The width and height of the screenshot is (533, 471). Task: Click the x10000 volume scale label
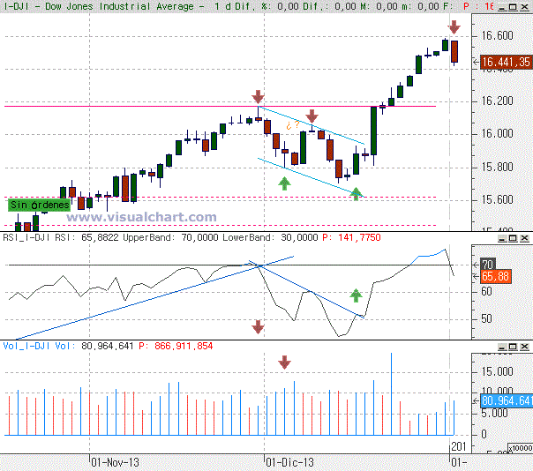tap(521, 448)
